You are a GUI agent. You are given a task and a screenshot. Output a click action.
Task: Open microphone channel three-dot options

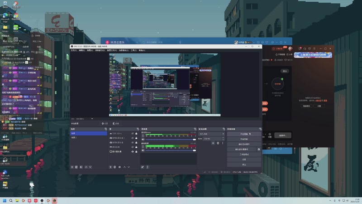click(143, 136)
